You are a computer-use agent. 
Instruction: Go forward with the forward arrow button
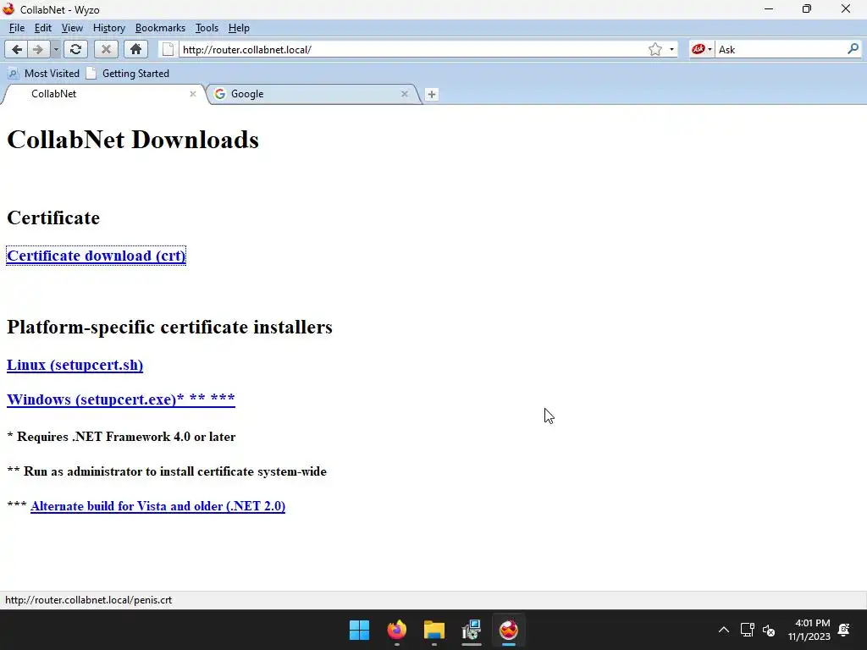pos(38,50)
